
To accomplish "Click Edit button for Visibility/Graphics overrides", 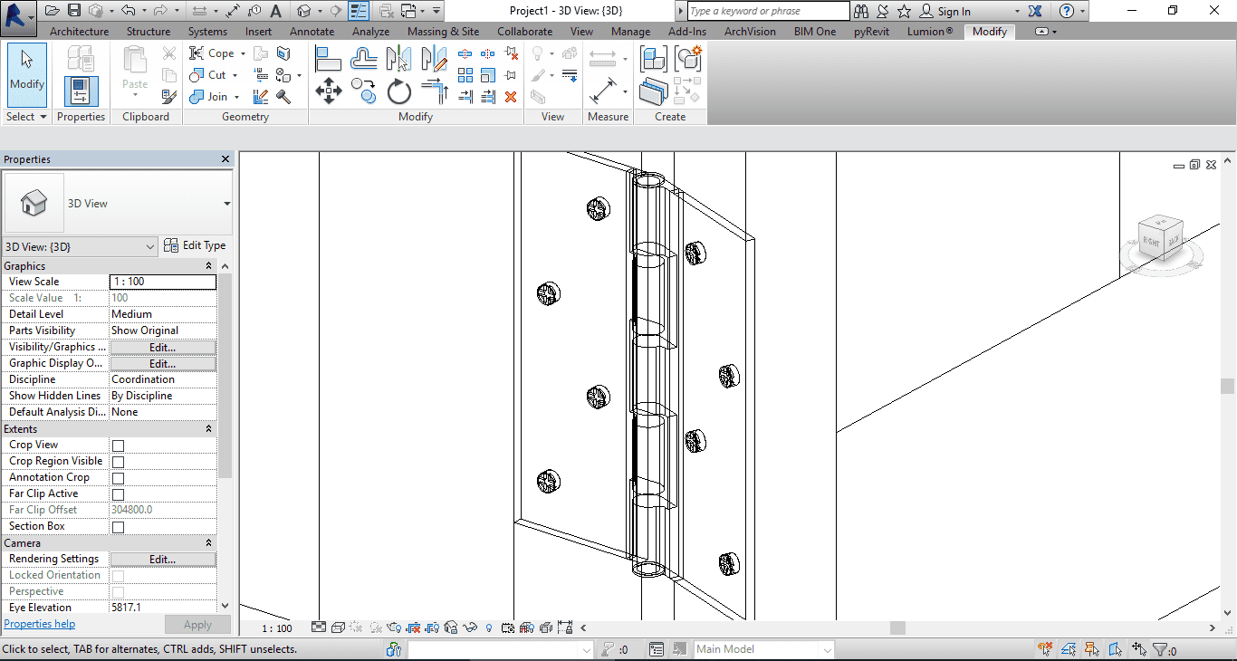I will [163, 348].
